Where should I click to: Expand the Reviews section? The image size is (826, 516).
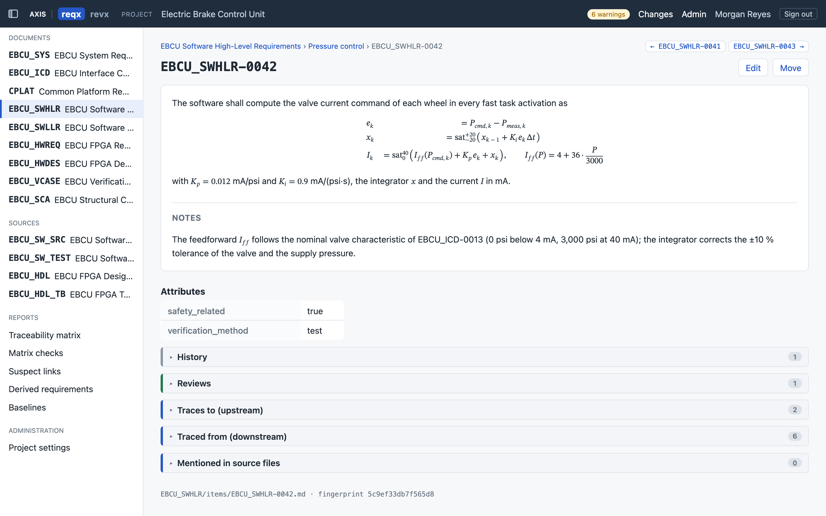[x=484, y=383]
